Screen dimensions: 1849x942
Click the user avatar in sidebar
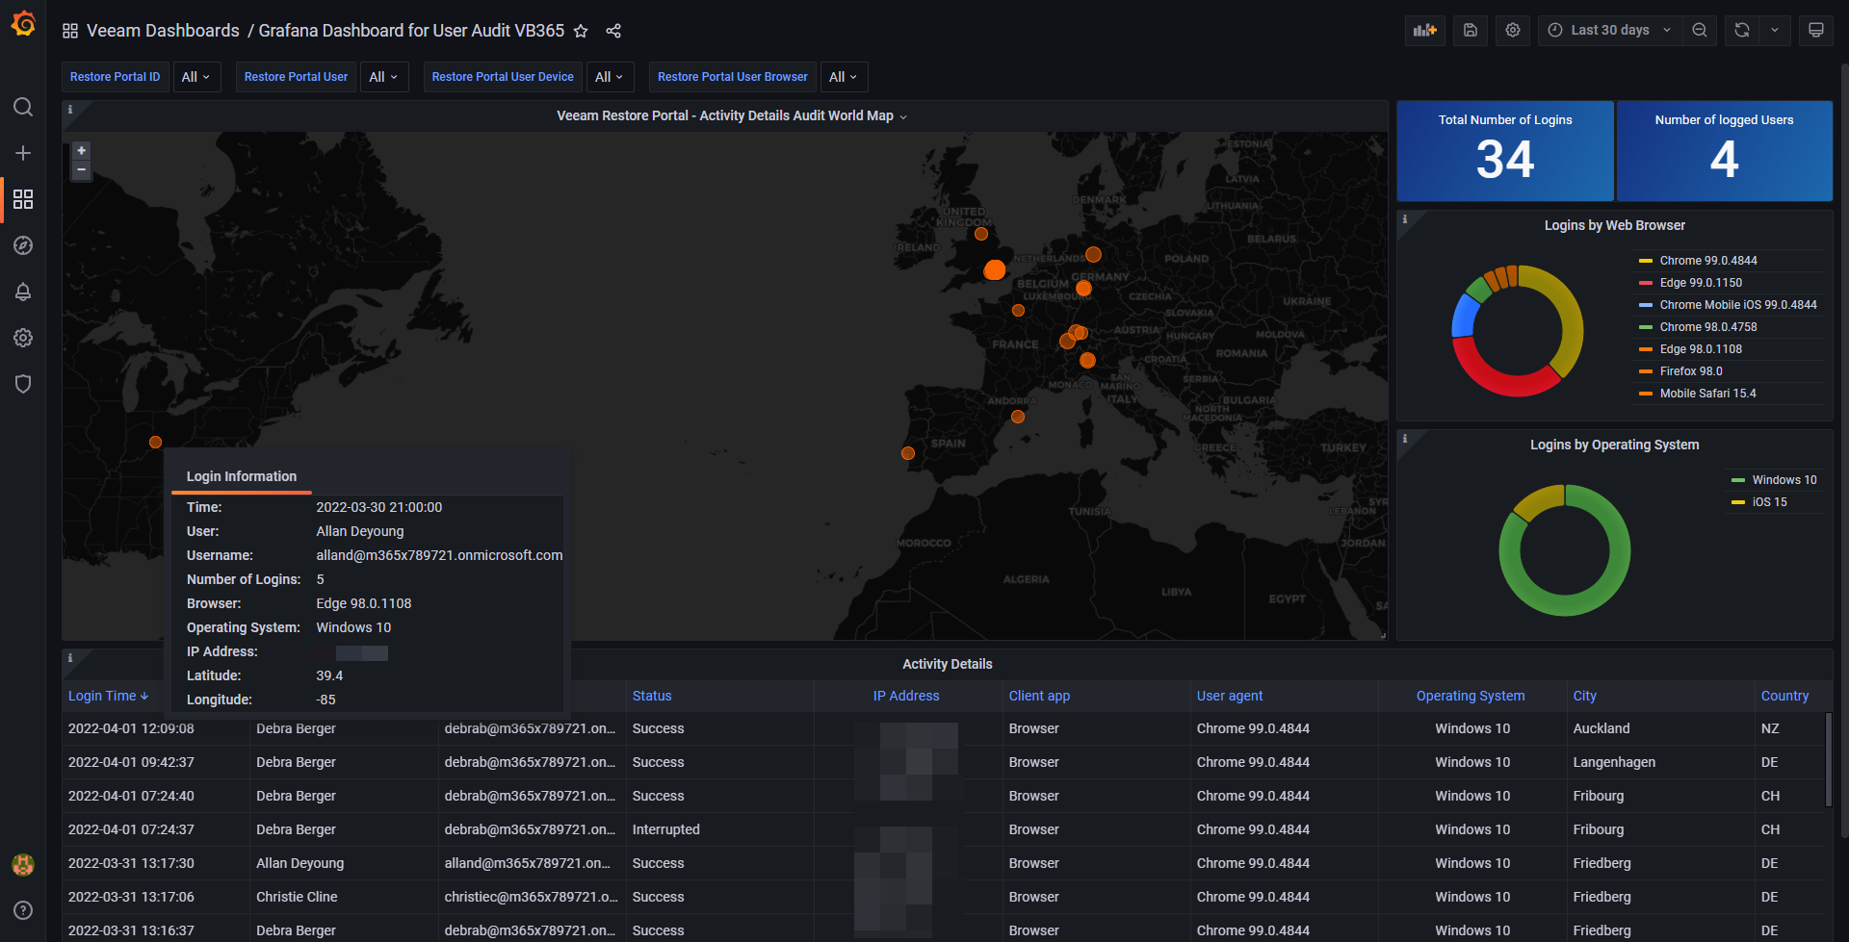coord(23,865)
